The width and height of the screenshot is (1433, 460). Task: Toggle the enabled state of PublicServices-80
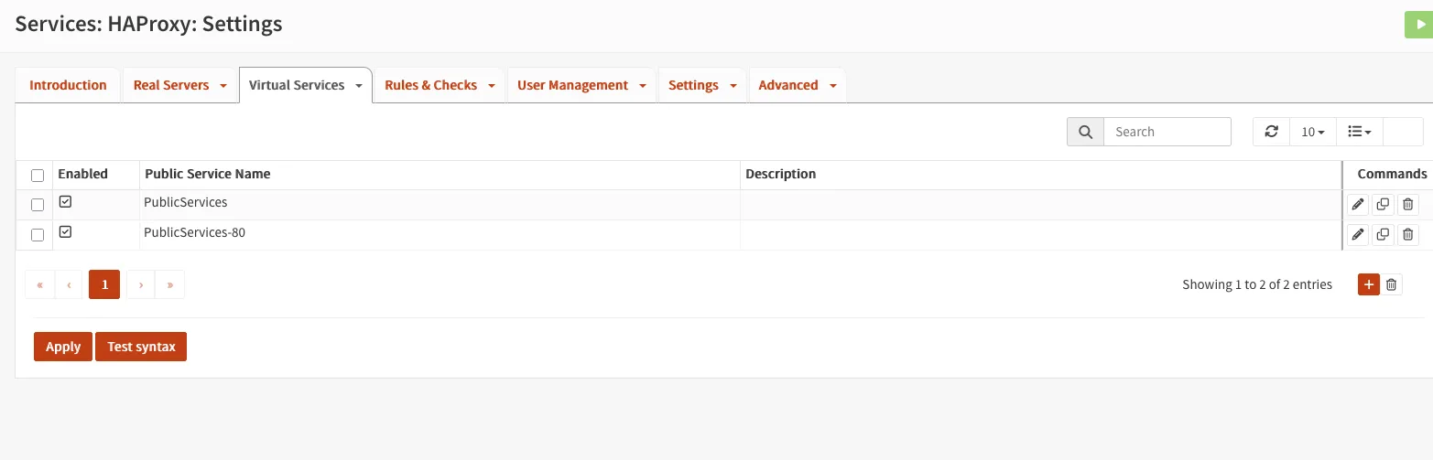pyautogui.click(x=65, y=232)
